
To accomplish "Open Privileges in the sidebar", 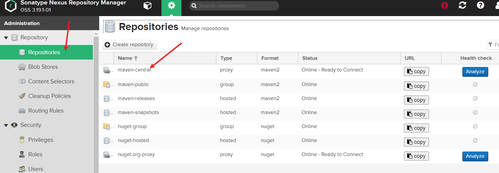I will [46, 140].
